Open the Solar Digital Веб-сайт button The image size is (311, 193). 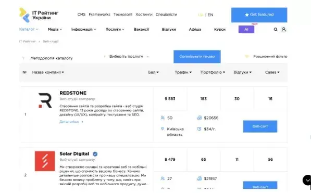[260, 185]
